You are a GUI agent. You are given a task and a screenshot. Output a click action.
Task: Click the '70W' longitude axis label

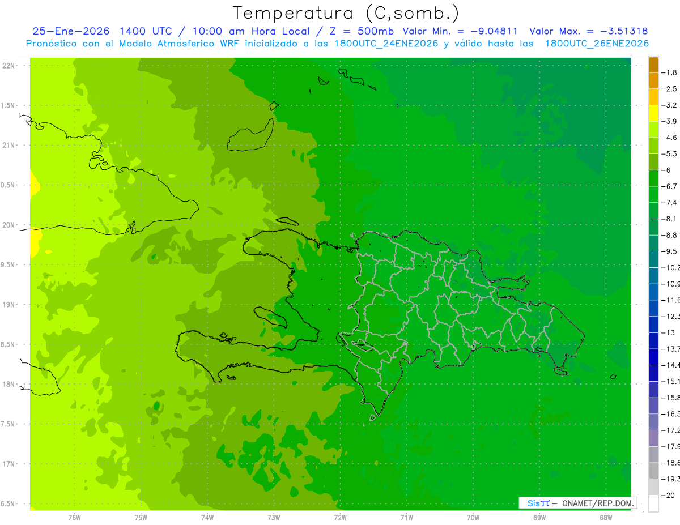pos(473,517)
